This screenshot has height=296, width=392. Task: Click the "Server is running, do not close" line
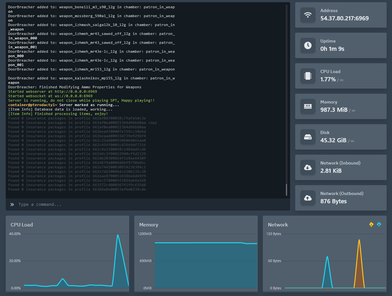[x=81, y=100]
